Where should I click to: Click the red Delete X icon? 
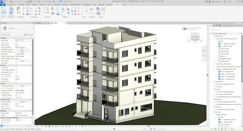(x=78, y=14)
